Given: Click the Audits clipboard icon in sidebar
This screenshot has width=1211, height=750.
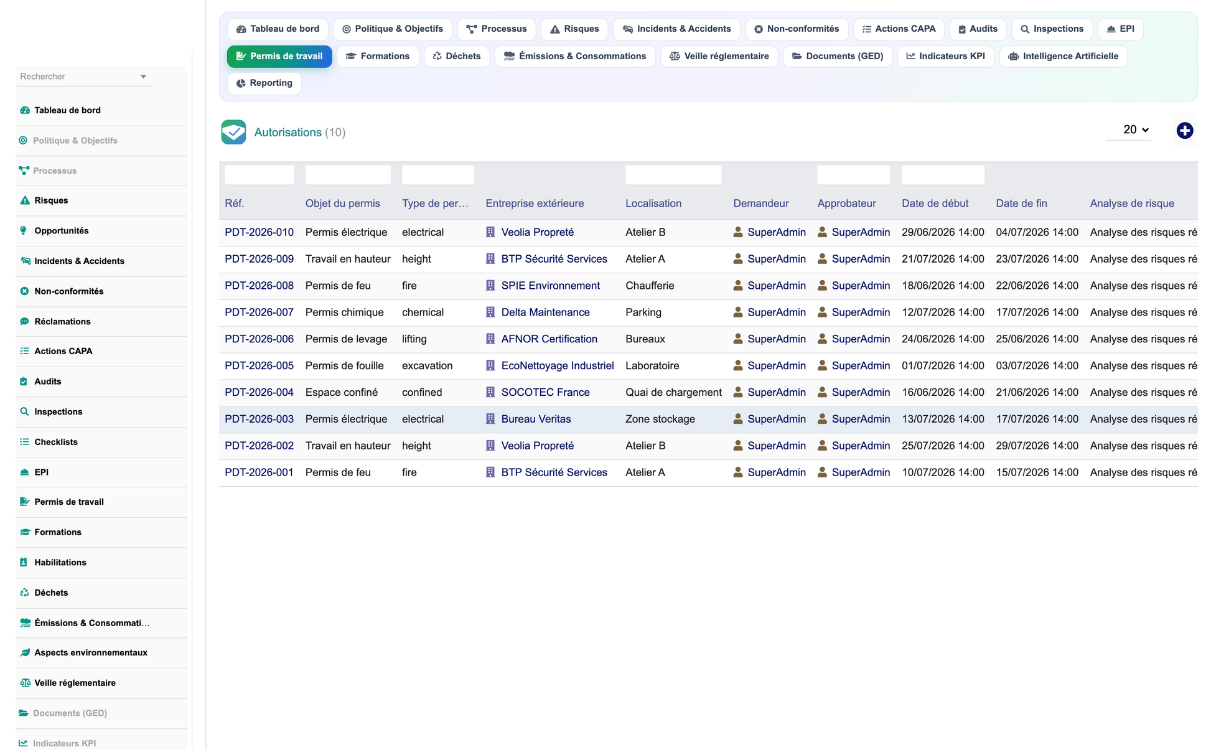Looking at the screenshot, I should click(24, 382).
